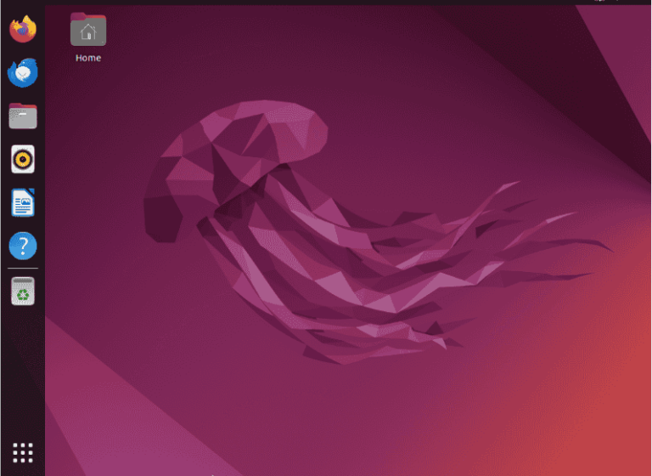Start Rhythmbox music player
This screenshot has width=652, height=476.
coord(23,159)
